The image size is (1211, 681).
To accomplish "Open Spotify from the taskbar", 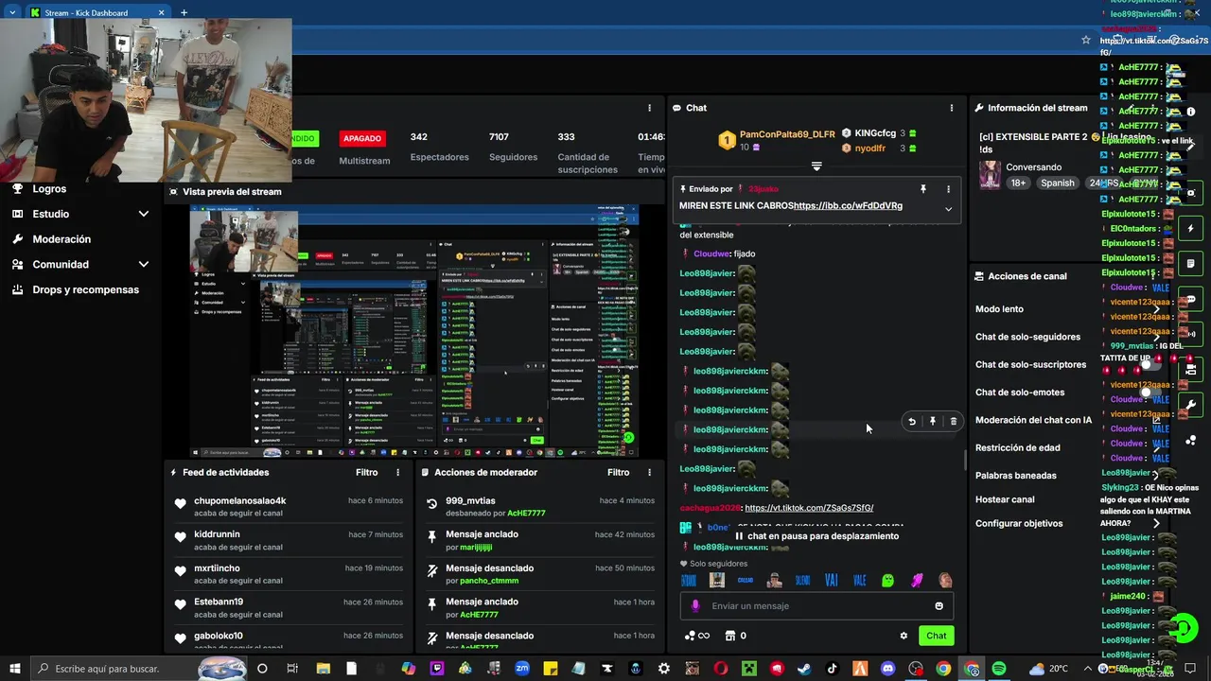I will 998,669.
